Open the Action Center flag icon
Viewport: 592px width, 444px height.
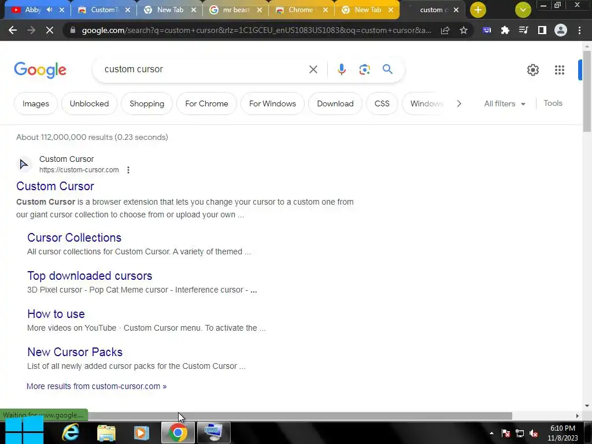click(x=505, y=433)
